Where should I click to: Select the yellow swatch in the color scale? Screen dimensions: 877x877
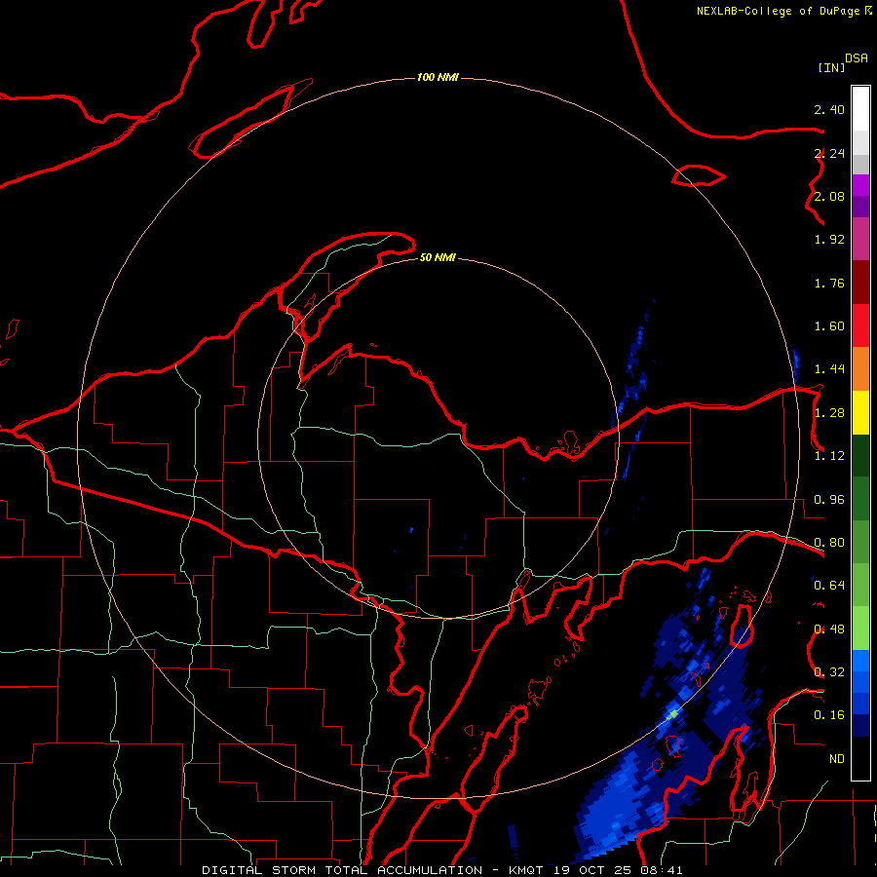(x=860, y=413)
